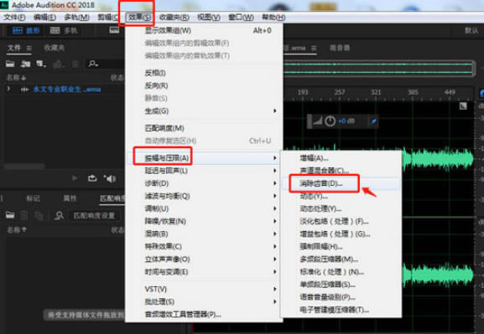484x334 pixels.
Task: Click the close file trash icon in 文件 panel
Action: point(75,64)
